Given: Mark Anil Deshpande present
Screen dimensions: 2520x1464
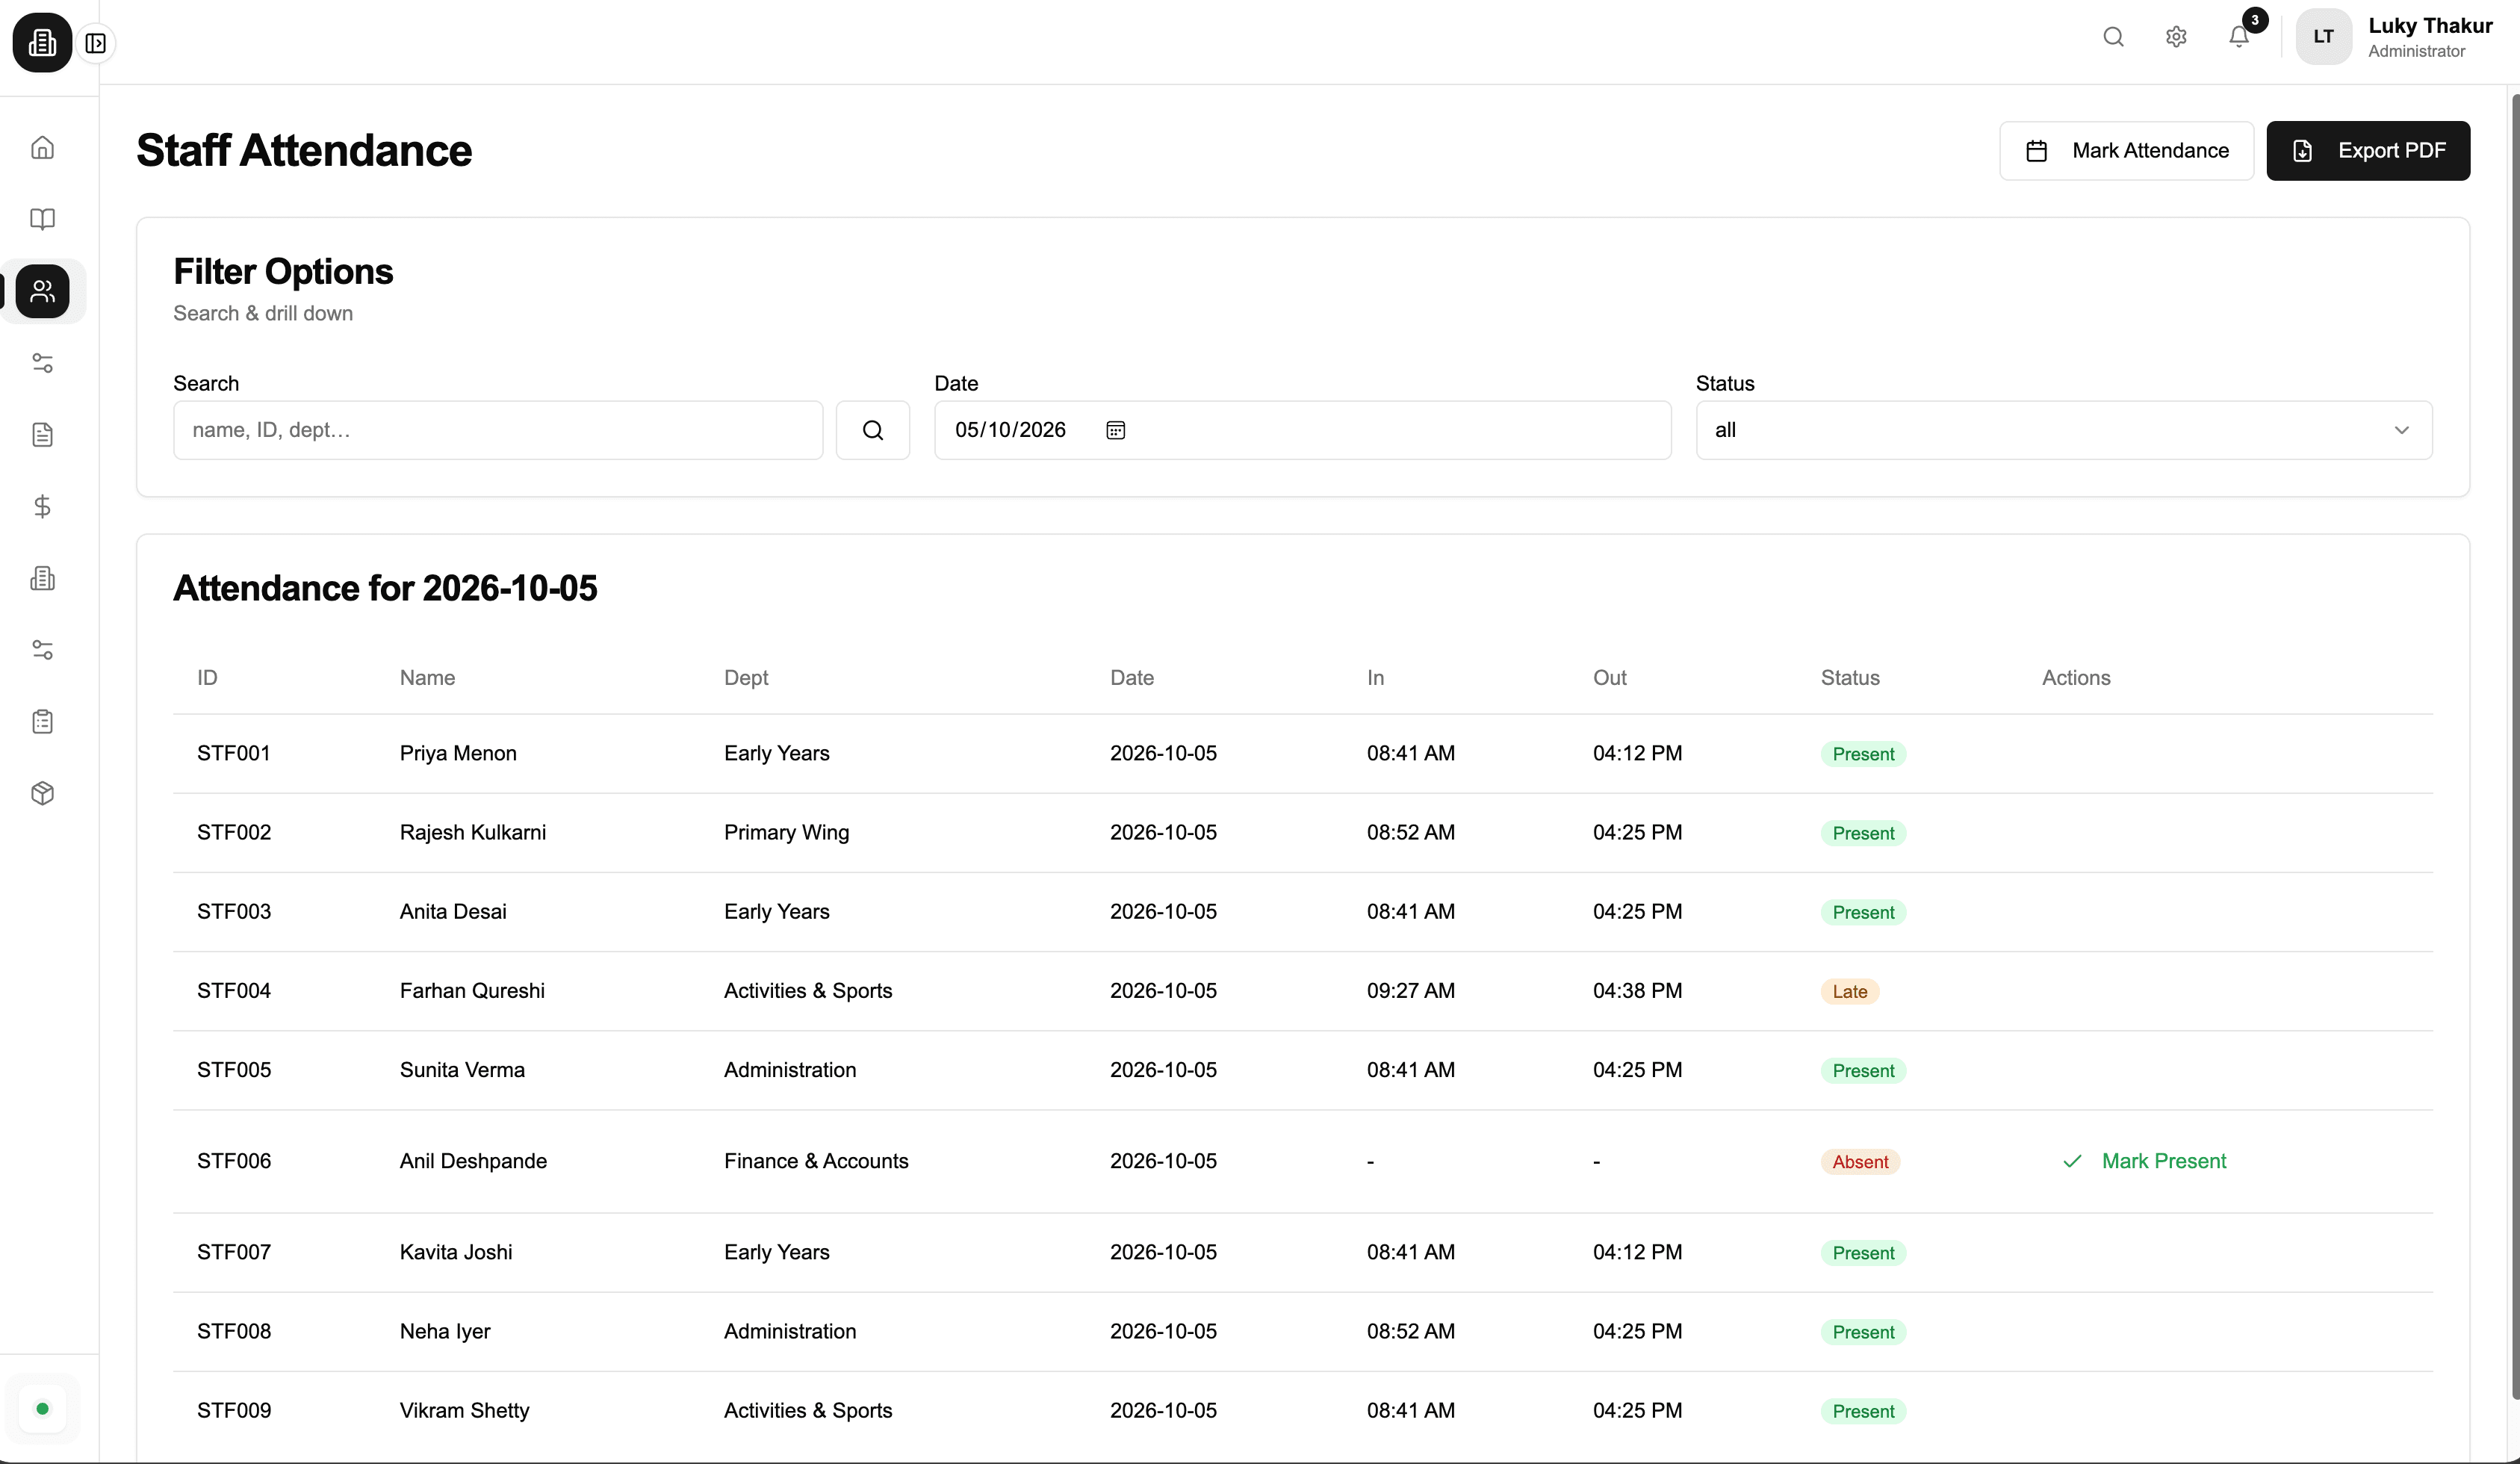Looking at the screenshot, I should (2145, 1161).
